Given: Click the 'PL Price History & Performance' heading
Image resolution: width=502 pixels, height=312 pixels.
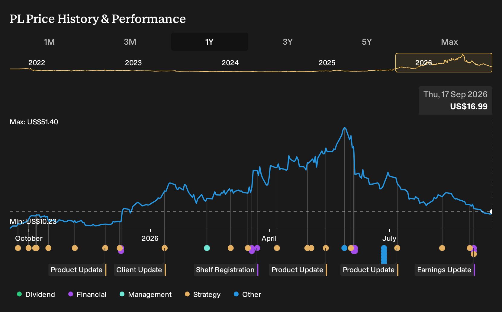Looking at the screenshot, I should click(x=98, y=19).
